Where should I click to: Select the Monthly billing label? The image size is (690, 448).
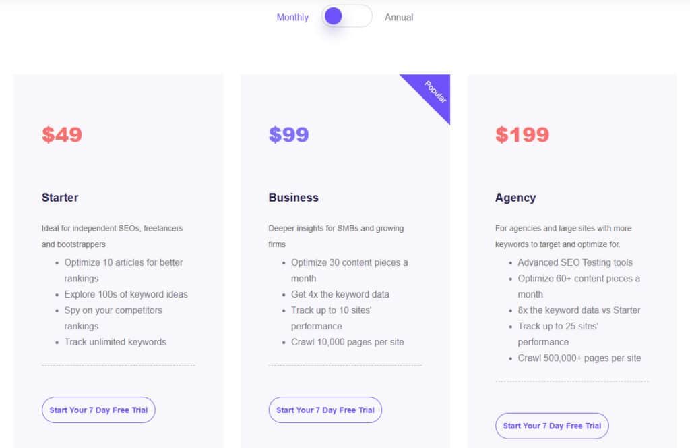click(292, 17)
